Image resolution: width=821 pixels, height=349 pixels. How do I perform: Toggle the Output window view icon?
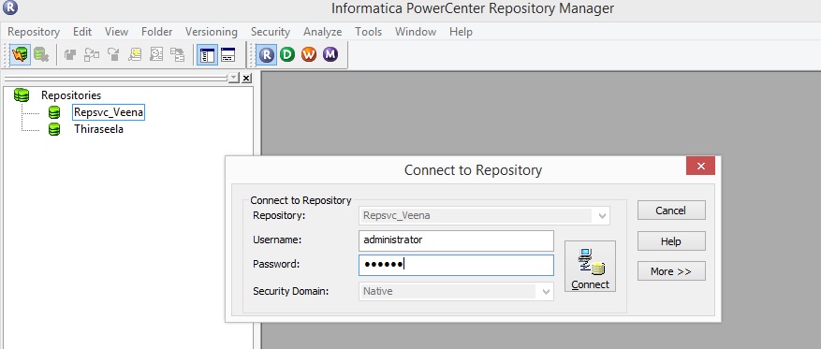[x=227, y=54]
